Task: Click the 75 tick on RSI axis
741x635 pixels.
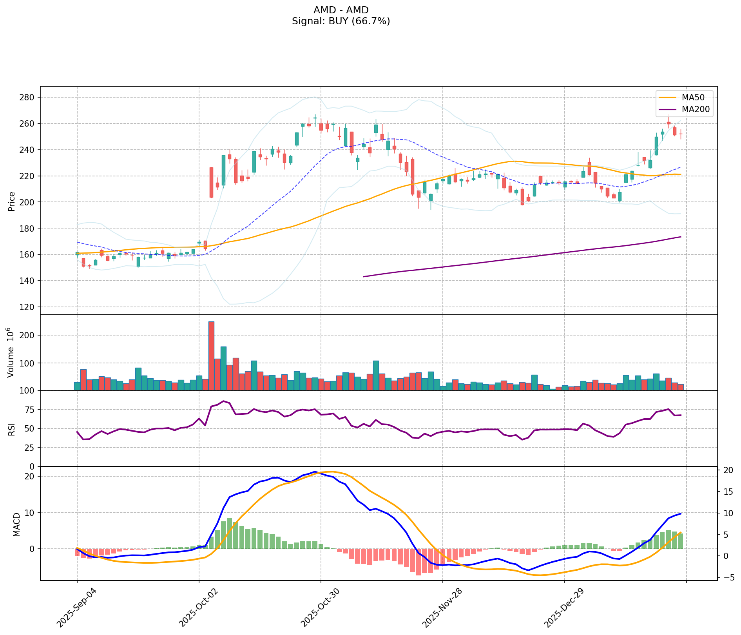Action: pos(30,410)
